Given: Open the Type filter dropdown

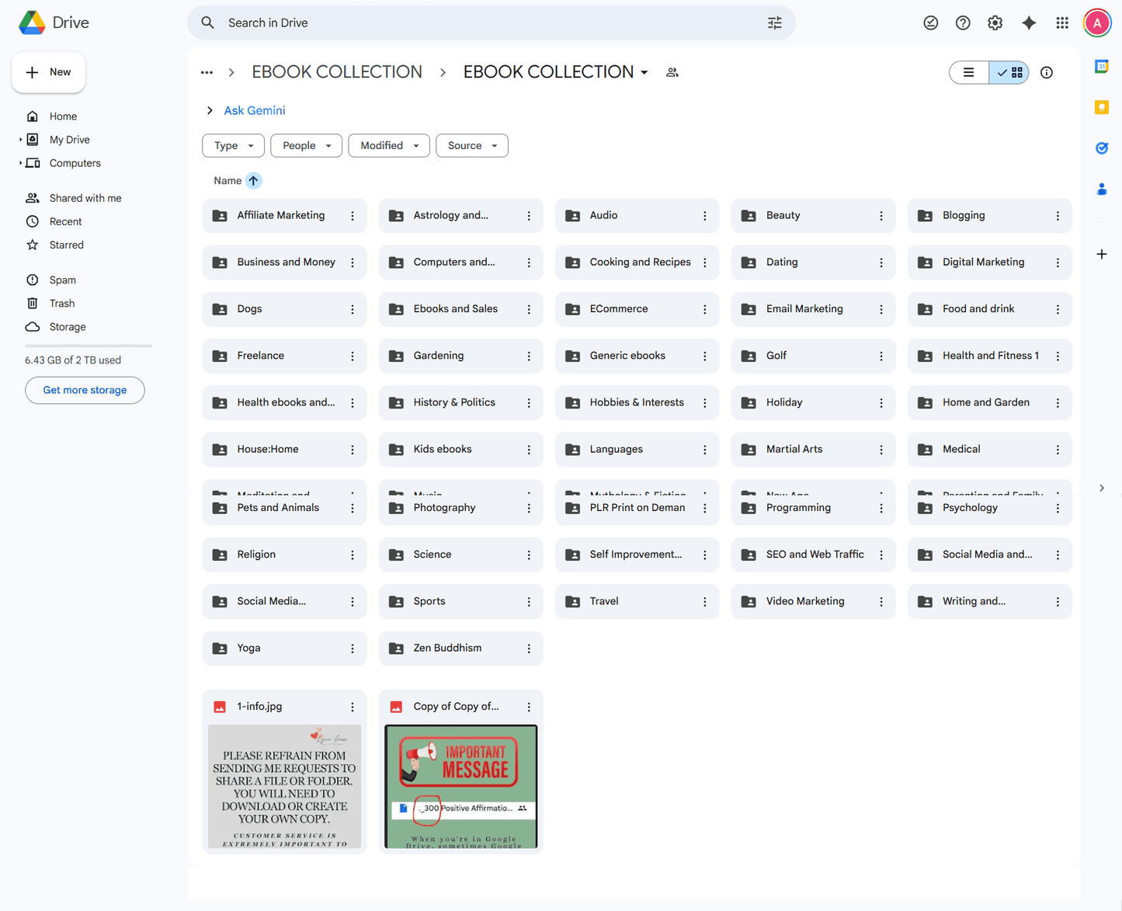Looking at the screenshot, I should coord(233,146).
